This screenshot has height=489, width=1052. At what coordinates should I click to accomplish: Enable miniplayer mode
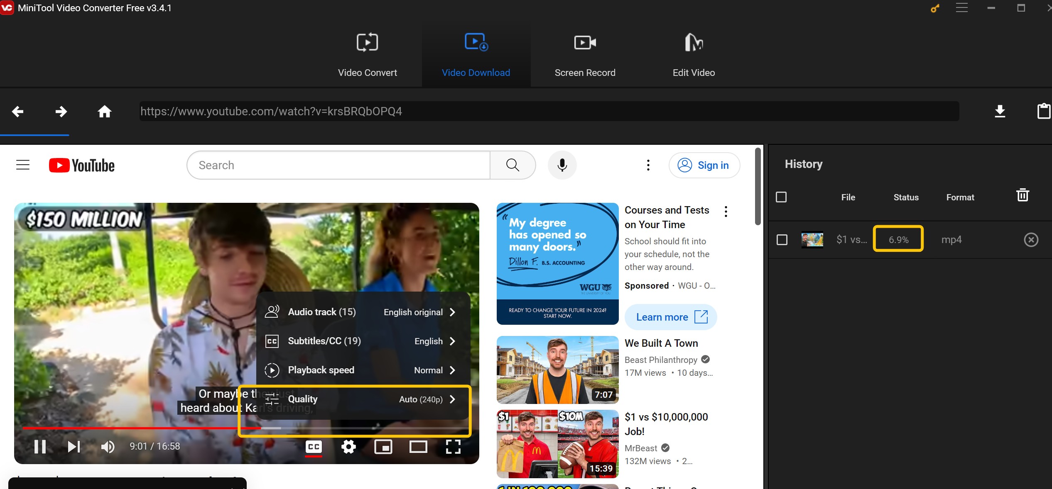click(x=383, y=447)
